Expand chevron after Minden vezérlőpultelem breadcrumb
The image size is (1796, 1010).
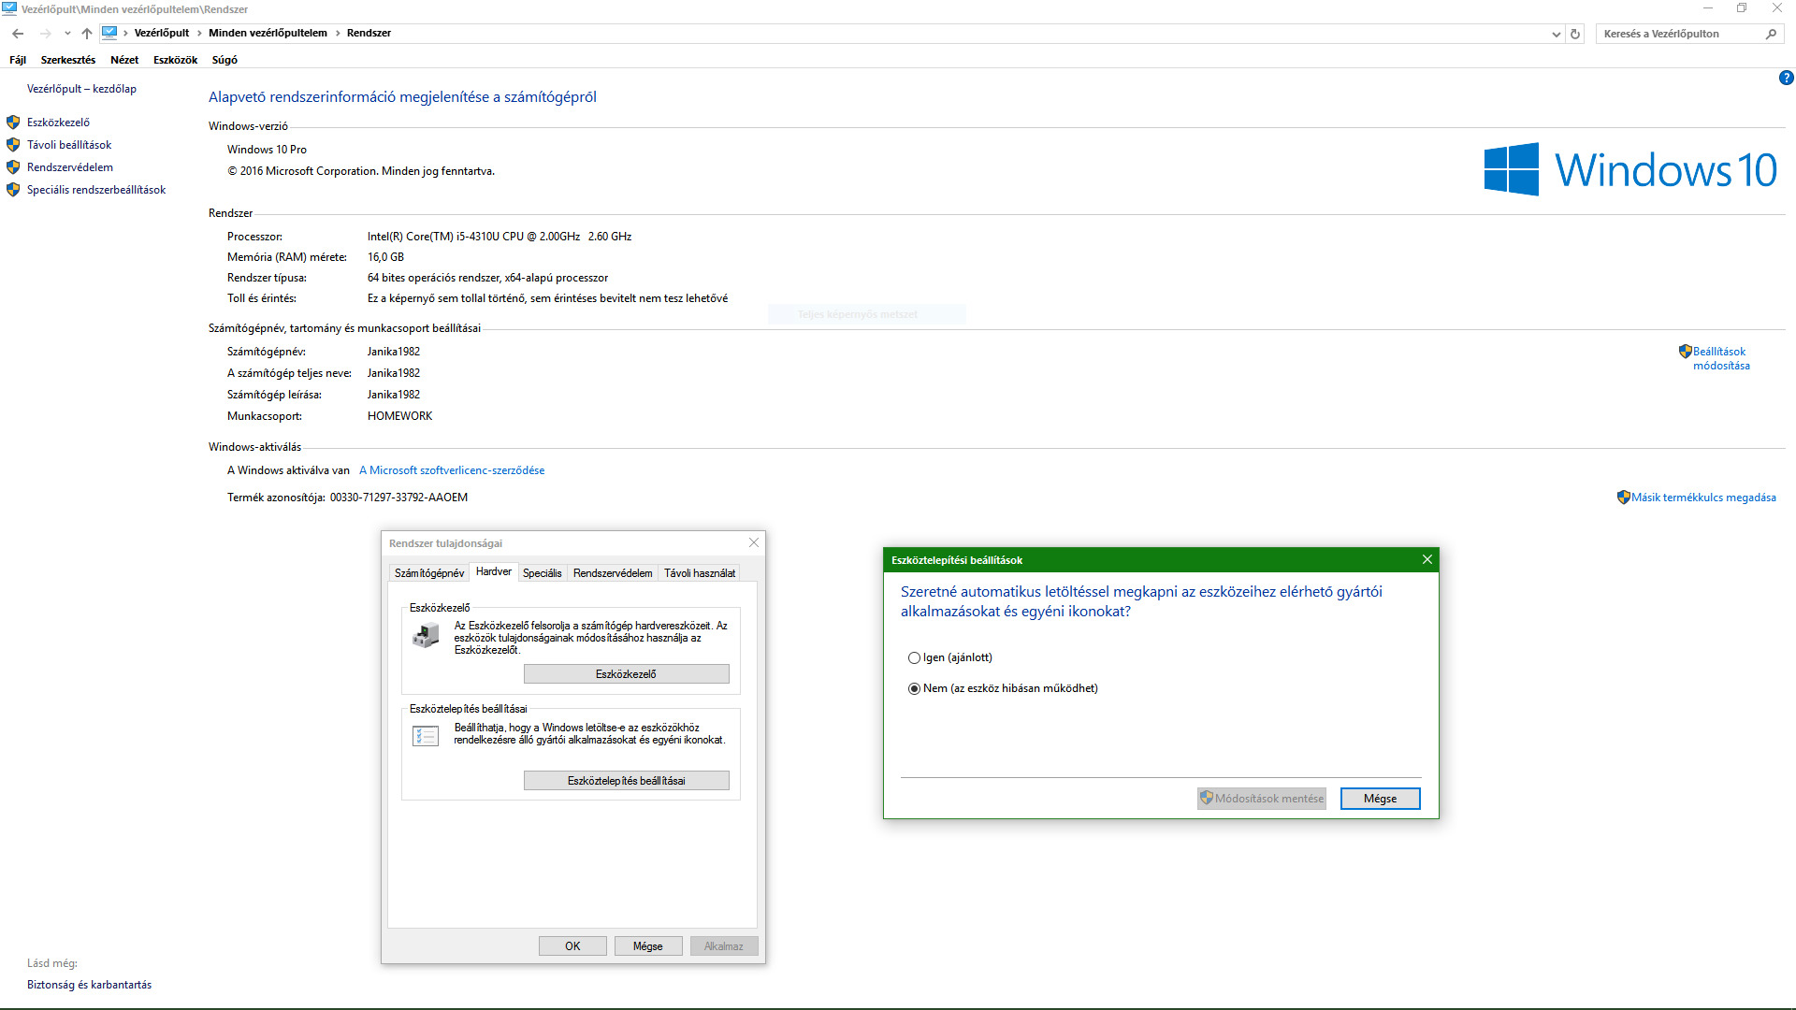coord(338,33)
